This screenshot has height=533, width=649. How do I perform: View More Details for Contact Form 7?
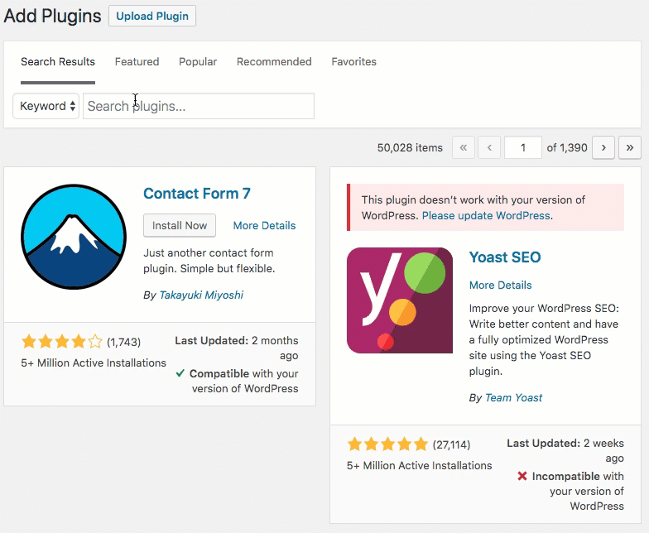point(265,225)
